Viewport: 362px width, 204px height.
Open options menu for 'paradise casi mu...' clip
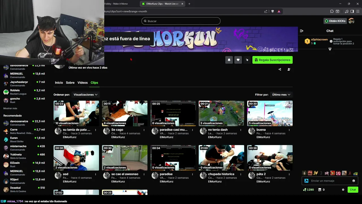[x=192, y=130]
